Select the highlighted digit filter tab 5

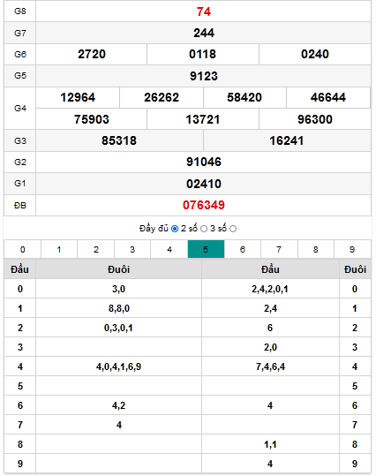tap(206, 249)
